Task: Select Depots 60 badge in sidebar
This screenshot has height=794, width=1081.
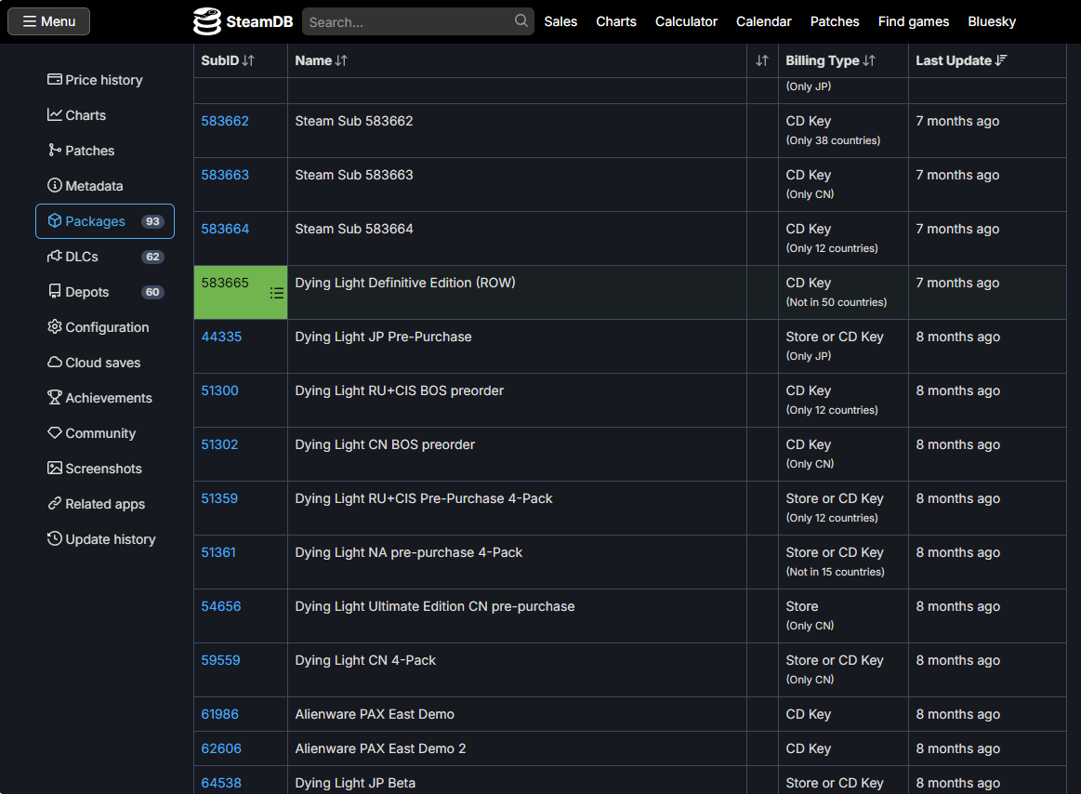Action: coord(152,292)
